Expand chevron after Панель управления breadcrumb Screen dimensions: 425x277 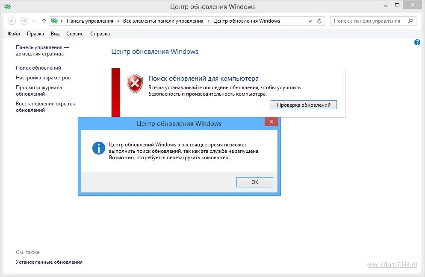pos(118,21)
